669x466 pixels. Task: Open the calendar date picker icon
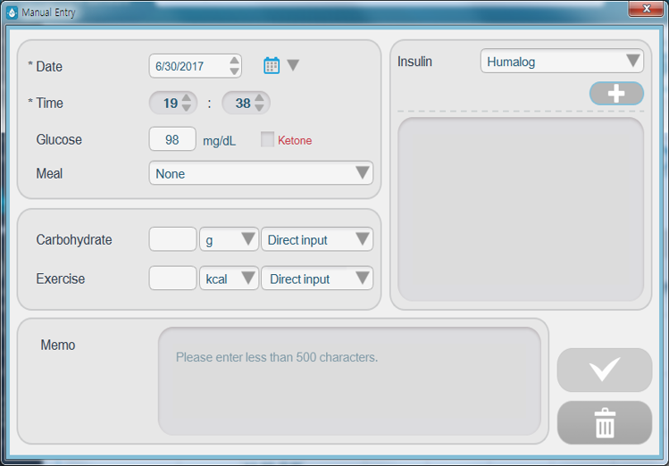[272, 65]
